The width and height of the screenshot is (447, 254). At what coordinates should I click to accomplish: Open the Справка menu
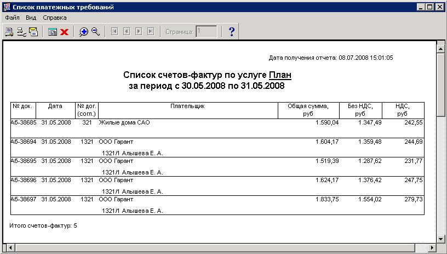[x=55, y=18]
